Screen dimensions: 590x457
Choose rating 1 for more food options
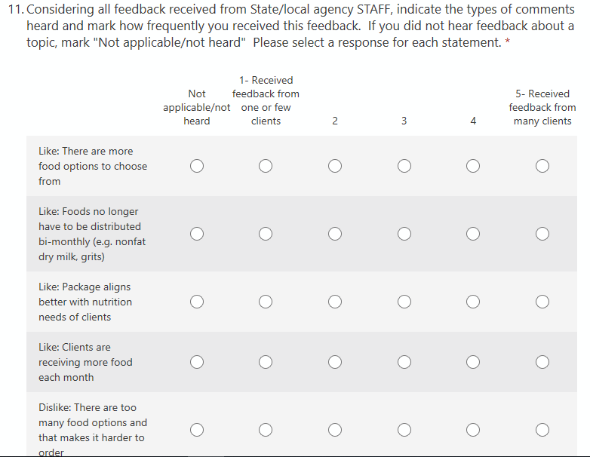pyautogui.click(x=266, y=166)
